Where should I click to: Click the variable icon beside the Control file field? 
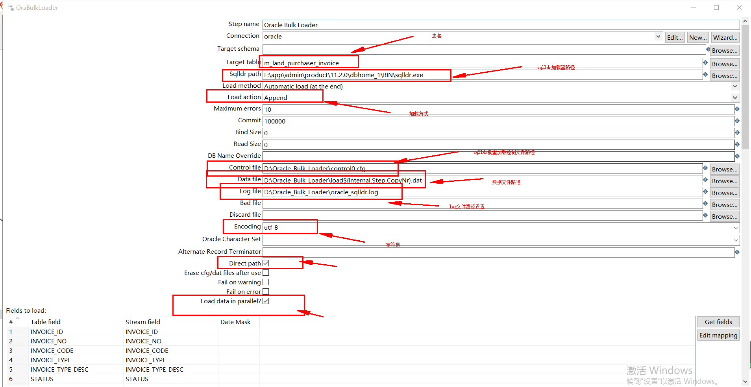tap(705, 168)
